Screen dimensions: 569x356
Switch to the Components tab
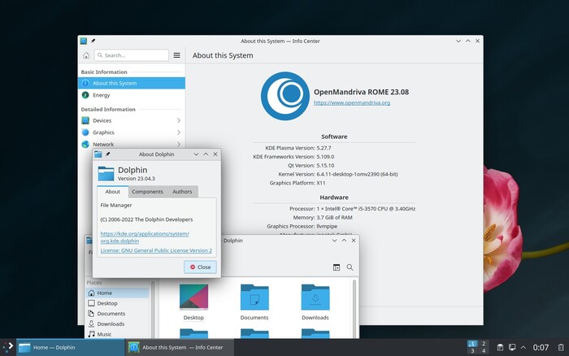pos(147,192)
